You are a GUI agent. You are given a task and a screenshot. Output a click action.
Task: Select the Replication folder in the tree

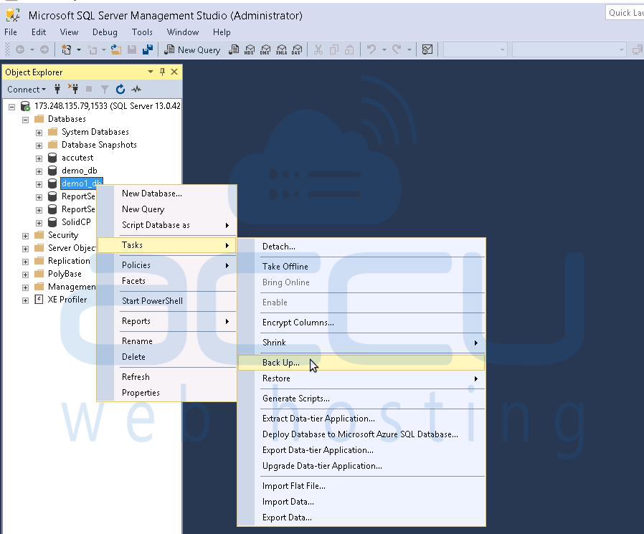[x=69, y=261]
